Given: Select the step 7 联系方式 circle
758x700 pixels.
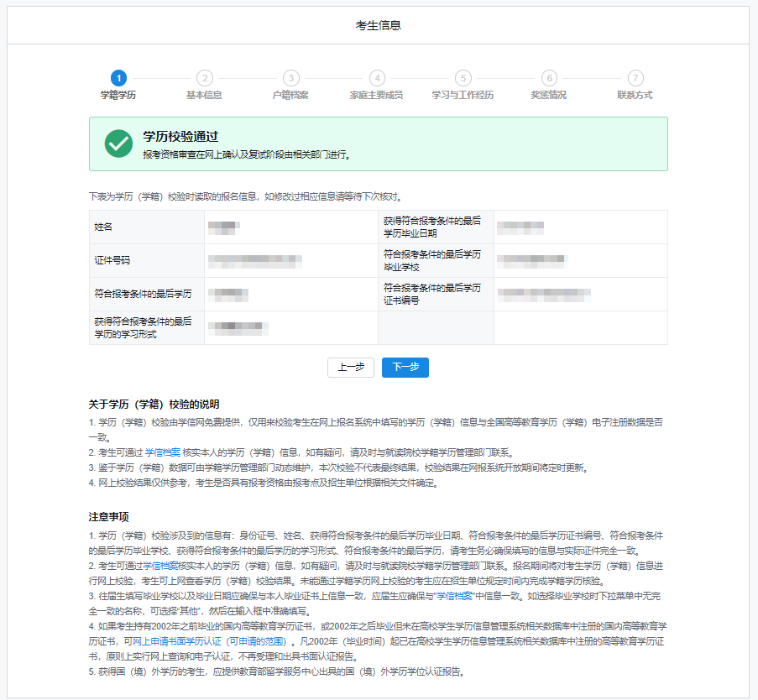Looking at the screenshot, I should [635, 78].
